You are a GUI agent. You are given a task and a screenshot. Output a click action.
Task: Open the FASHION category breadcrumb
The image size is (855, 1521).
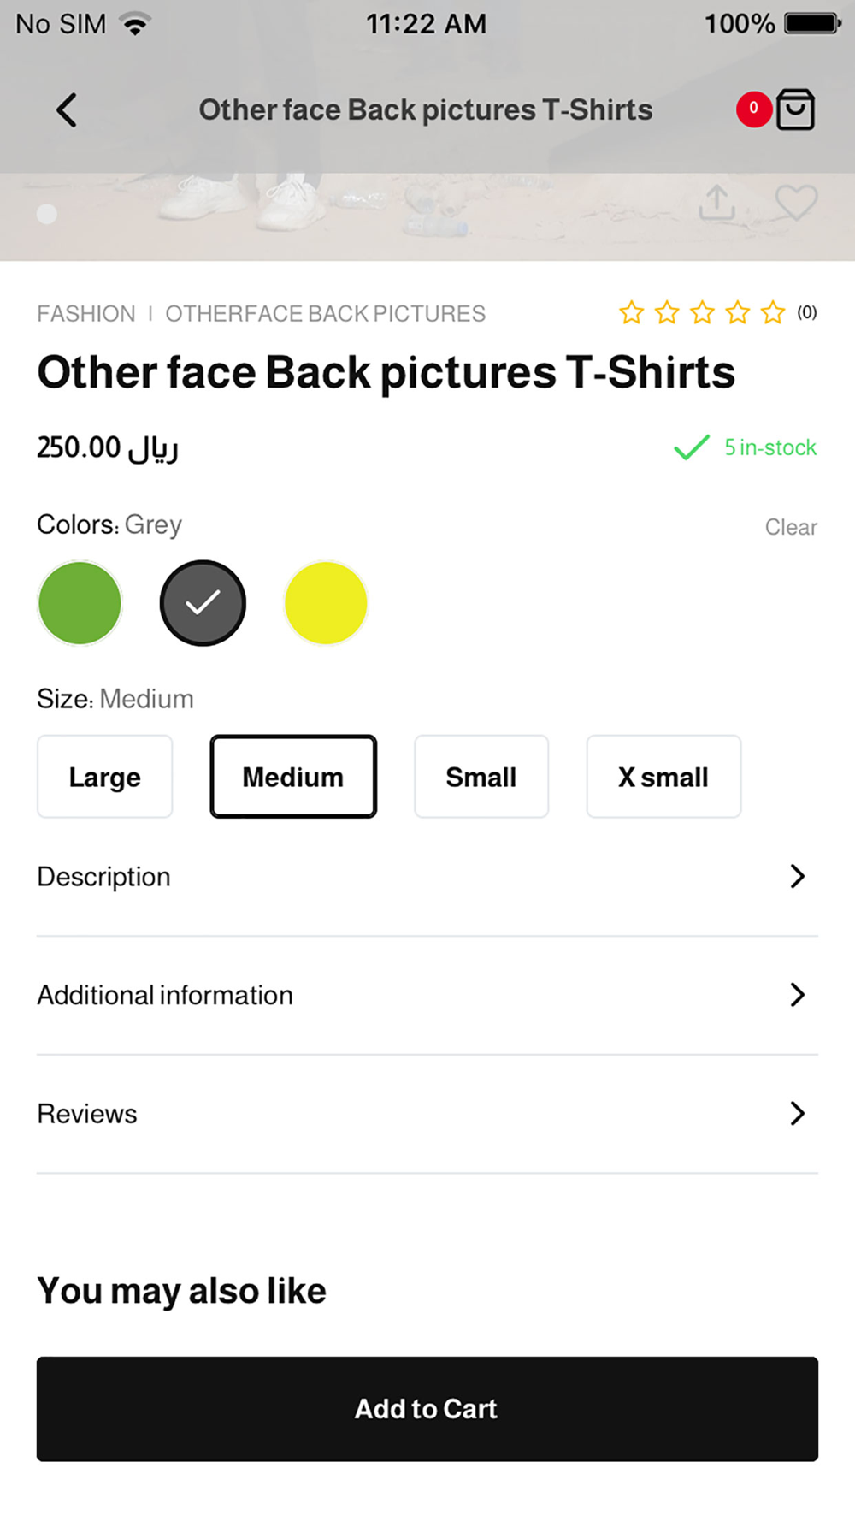(86, 314)
